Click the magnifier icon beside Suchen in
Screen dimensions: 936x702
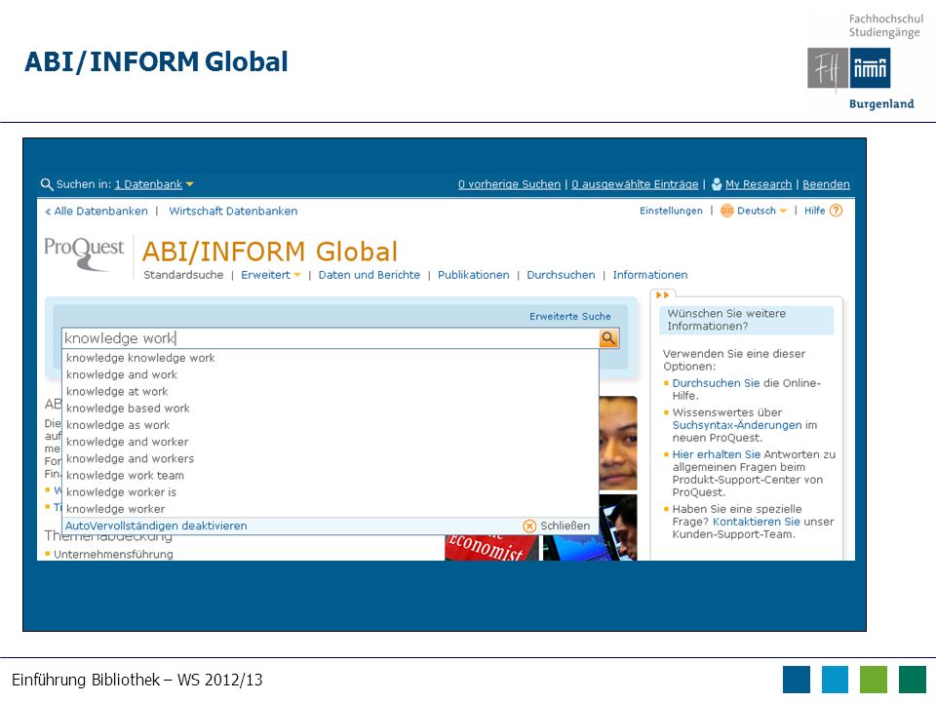coord(47,184)
